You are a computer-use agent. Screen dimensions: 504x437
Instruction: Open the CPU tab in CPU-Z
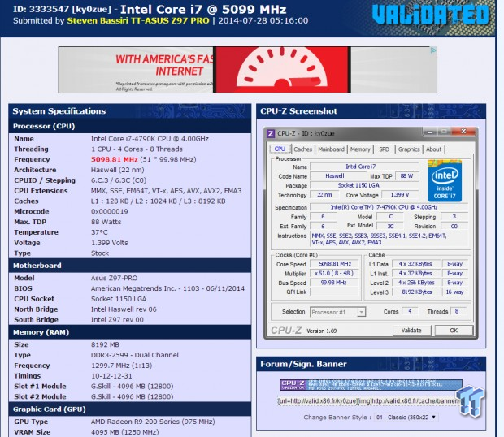(x=280, y=149)
